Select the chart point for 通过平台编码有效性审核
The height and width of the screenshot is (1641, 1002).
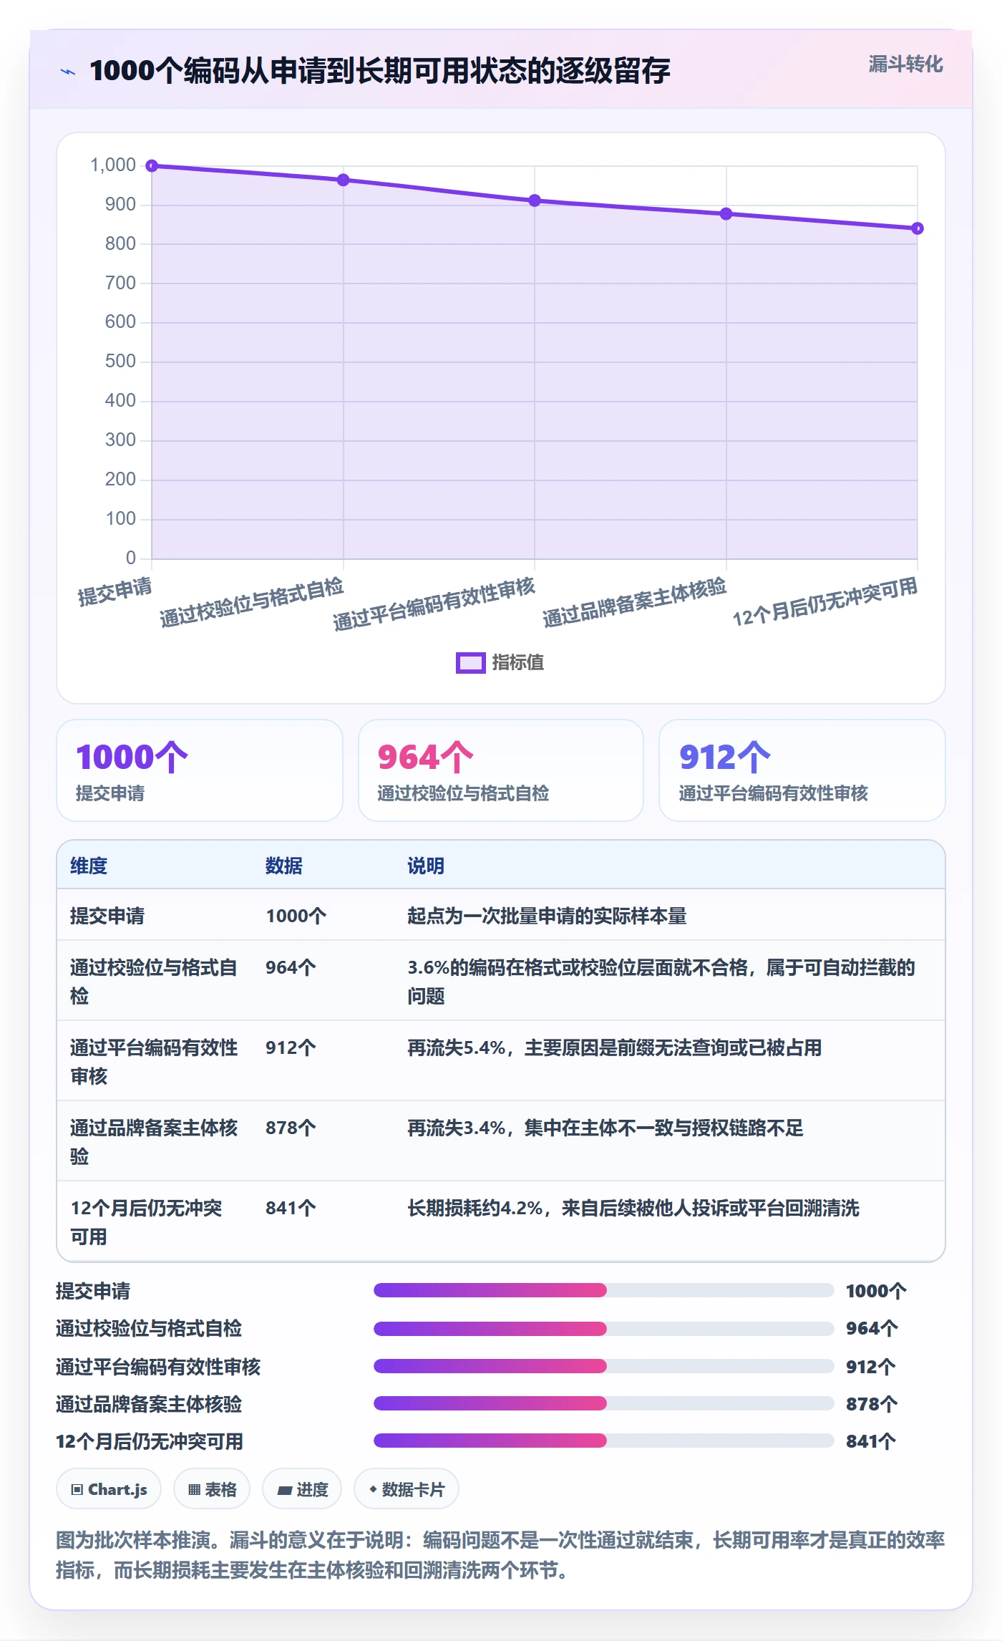[535, 200]
